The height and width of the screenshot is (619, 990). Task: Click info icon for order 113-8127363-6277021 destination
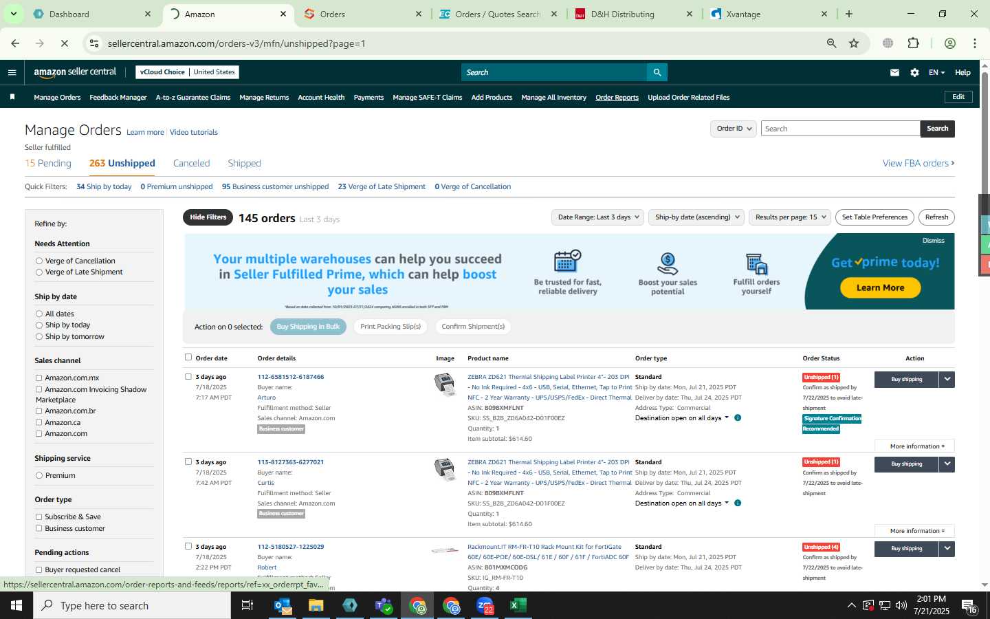738,503
